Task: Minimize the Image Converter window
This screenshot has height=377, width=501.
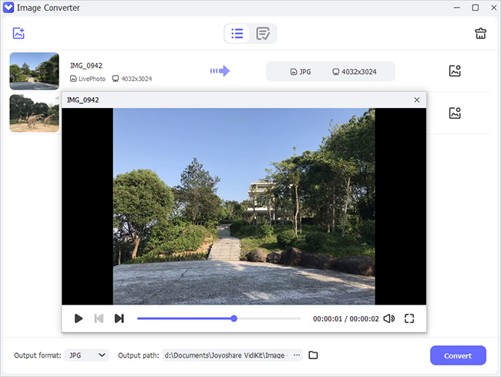Action: pyautogui.click(x=457, y=8)
